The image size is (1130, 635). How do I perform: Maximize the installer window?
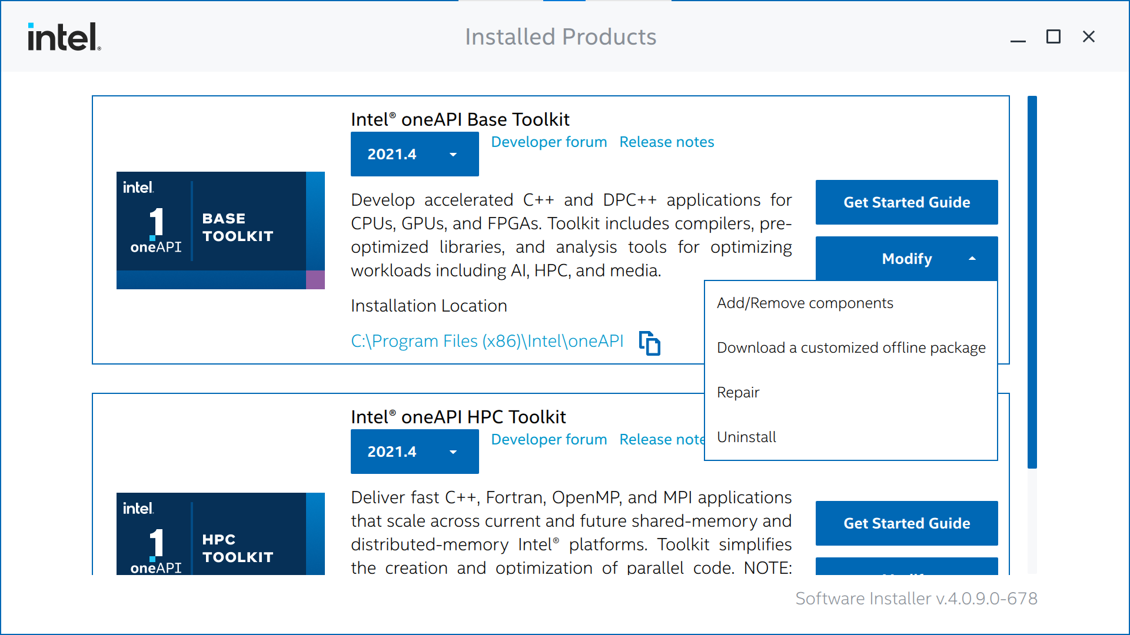tap(1053, 37)
